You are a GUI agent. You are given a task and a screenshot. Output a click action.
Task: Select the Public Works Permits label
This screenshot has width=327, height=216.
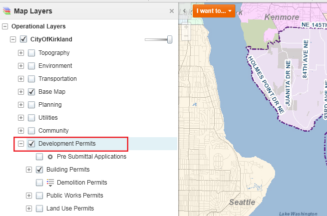74,196
